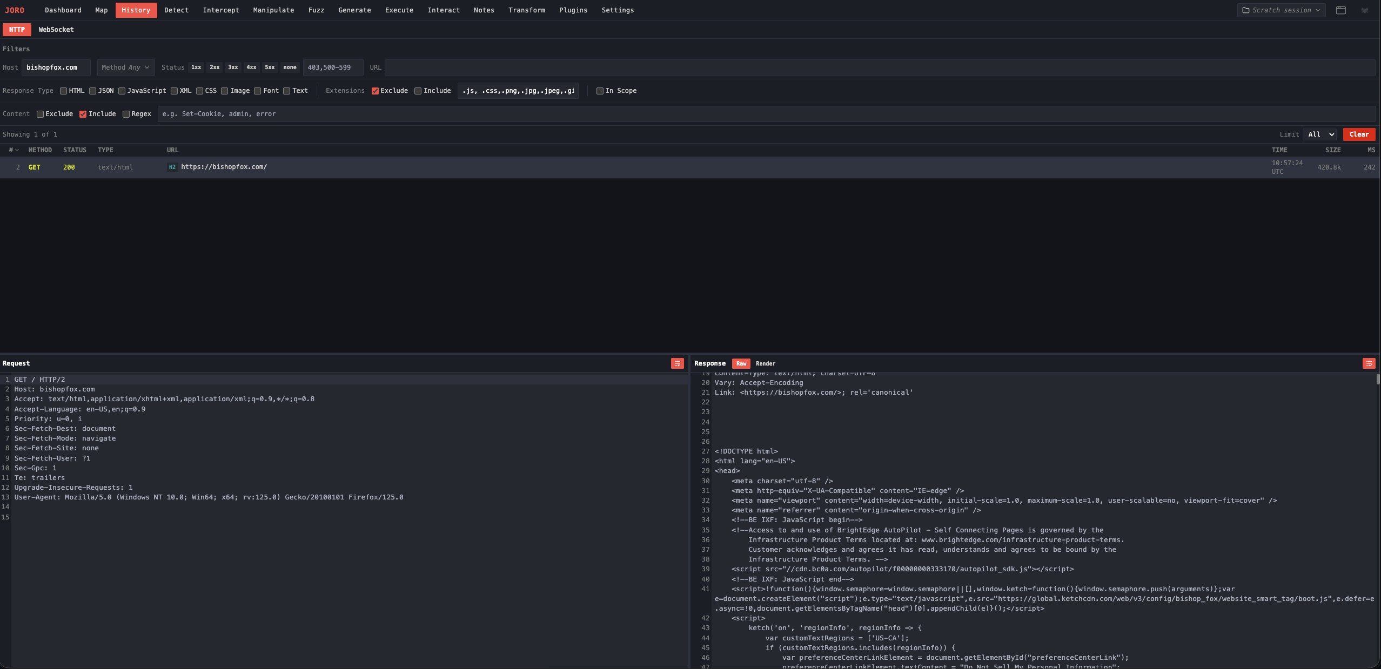1381x669 pixels.
Task: Open the Interact tab
Action: coord(444,10)
